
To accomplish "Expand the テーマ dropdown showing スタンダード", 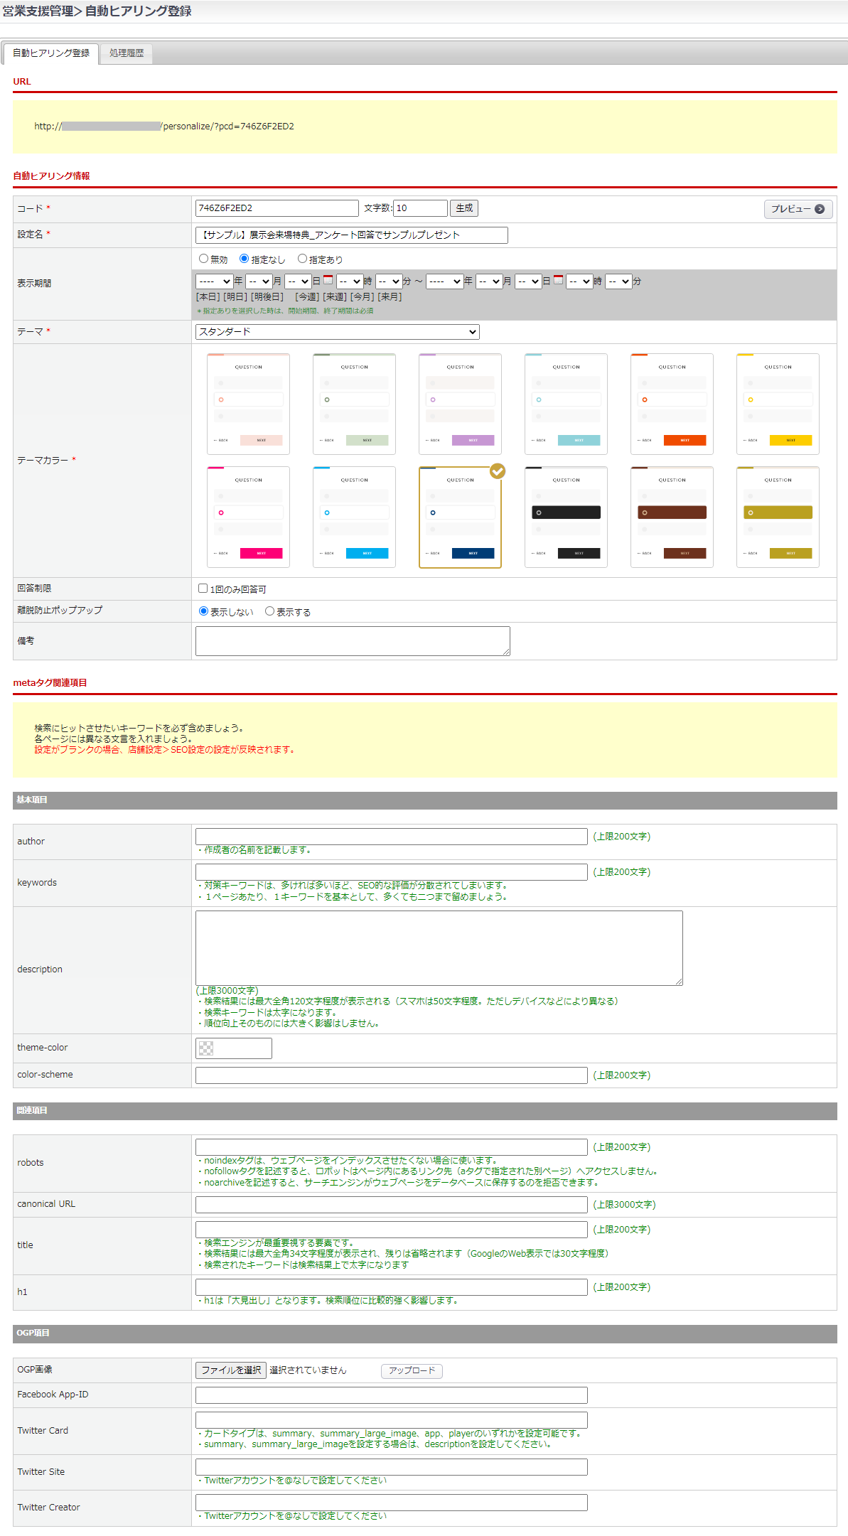I will point(337,332).
